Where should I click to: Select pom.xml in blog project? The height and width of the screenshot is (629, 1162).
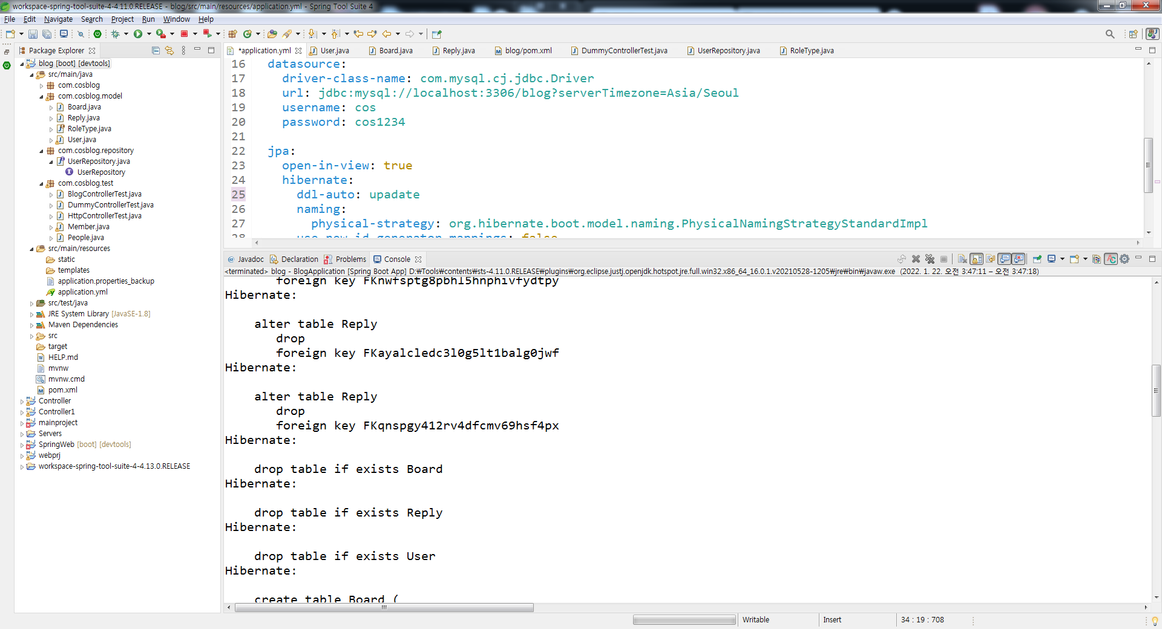(62, 390)
